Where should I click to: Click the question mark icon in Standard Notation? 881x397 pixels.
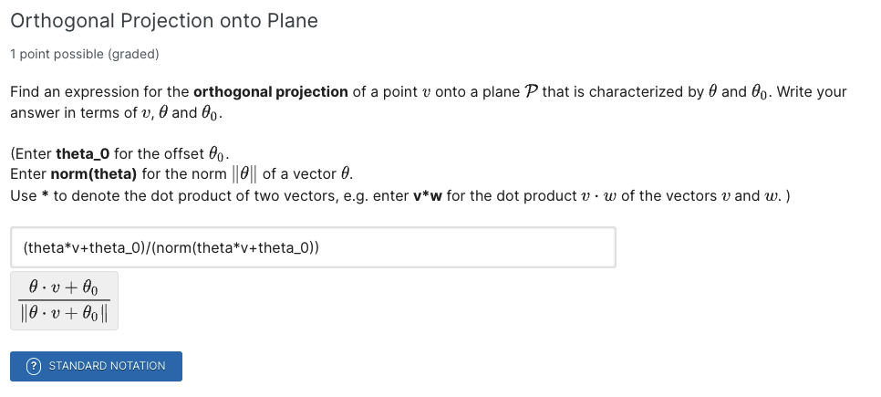35,366
